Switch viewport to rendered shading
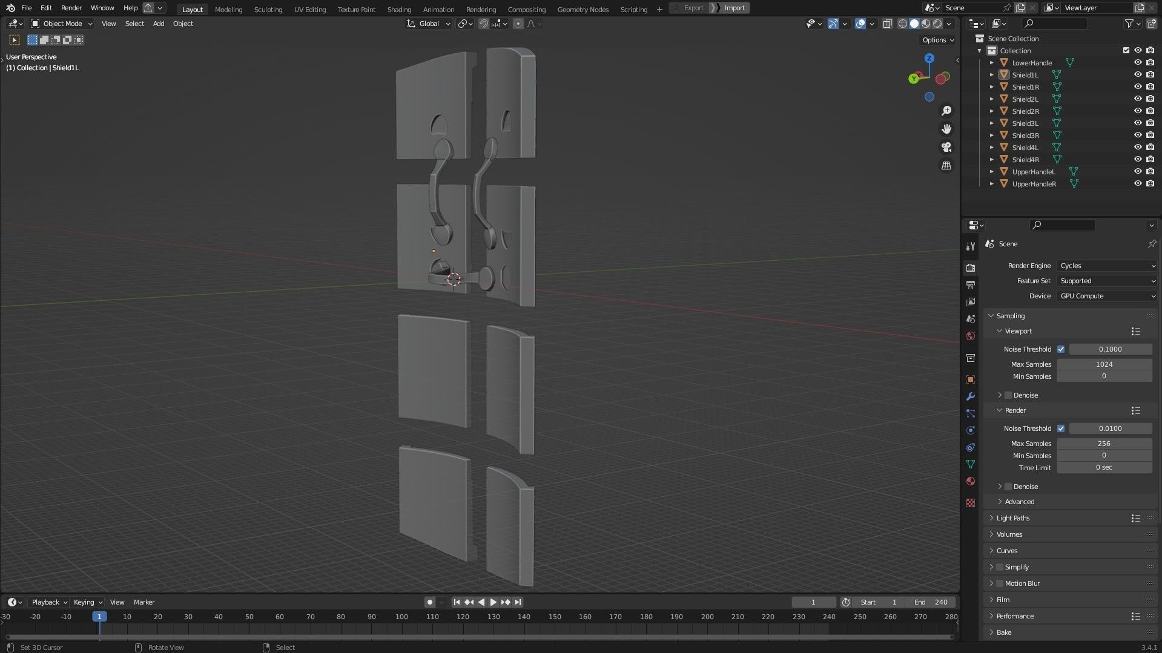1162x653 pixels. [937, 24]
